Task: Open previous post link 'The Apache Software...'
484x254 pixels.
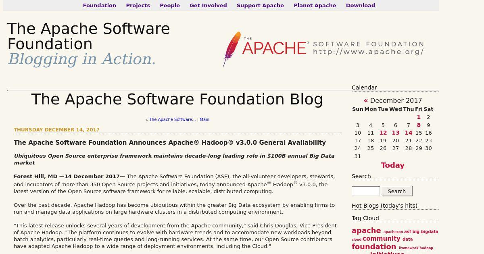Action: click(x=172, y=119)
